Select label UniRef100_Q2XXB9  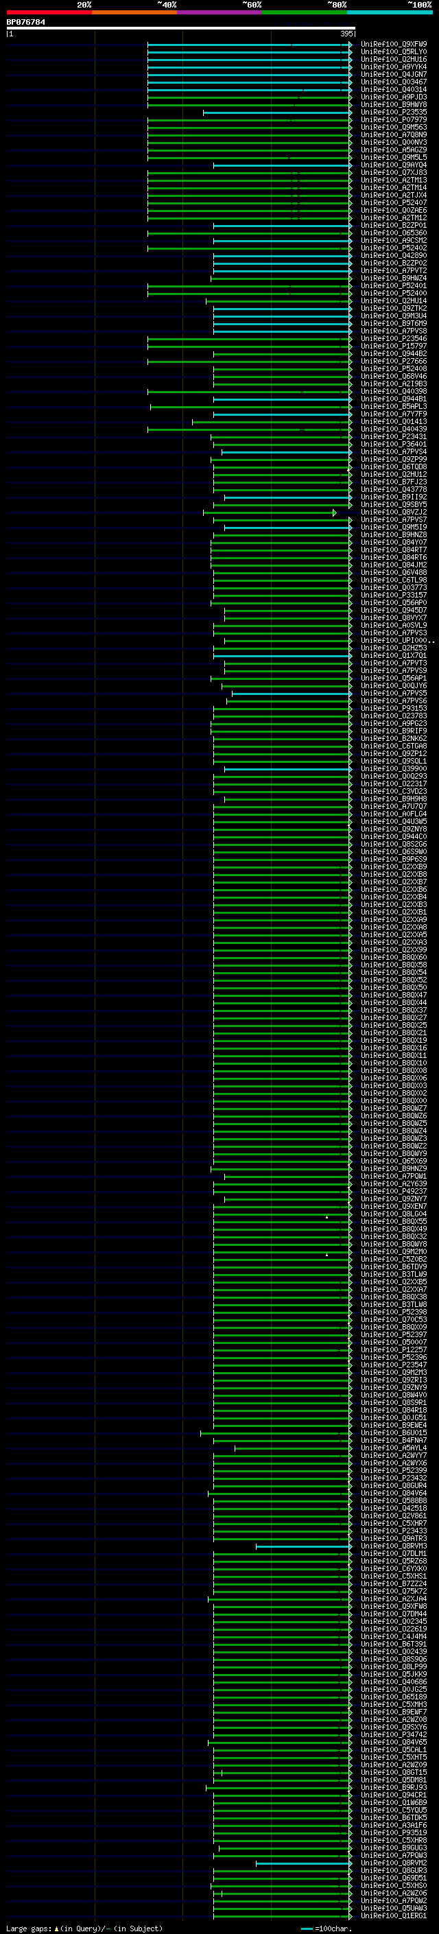point(393,867)
